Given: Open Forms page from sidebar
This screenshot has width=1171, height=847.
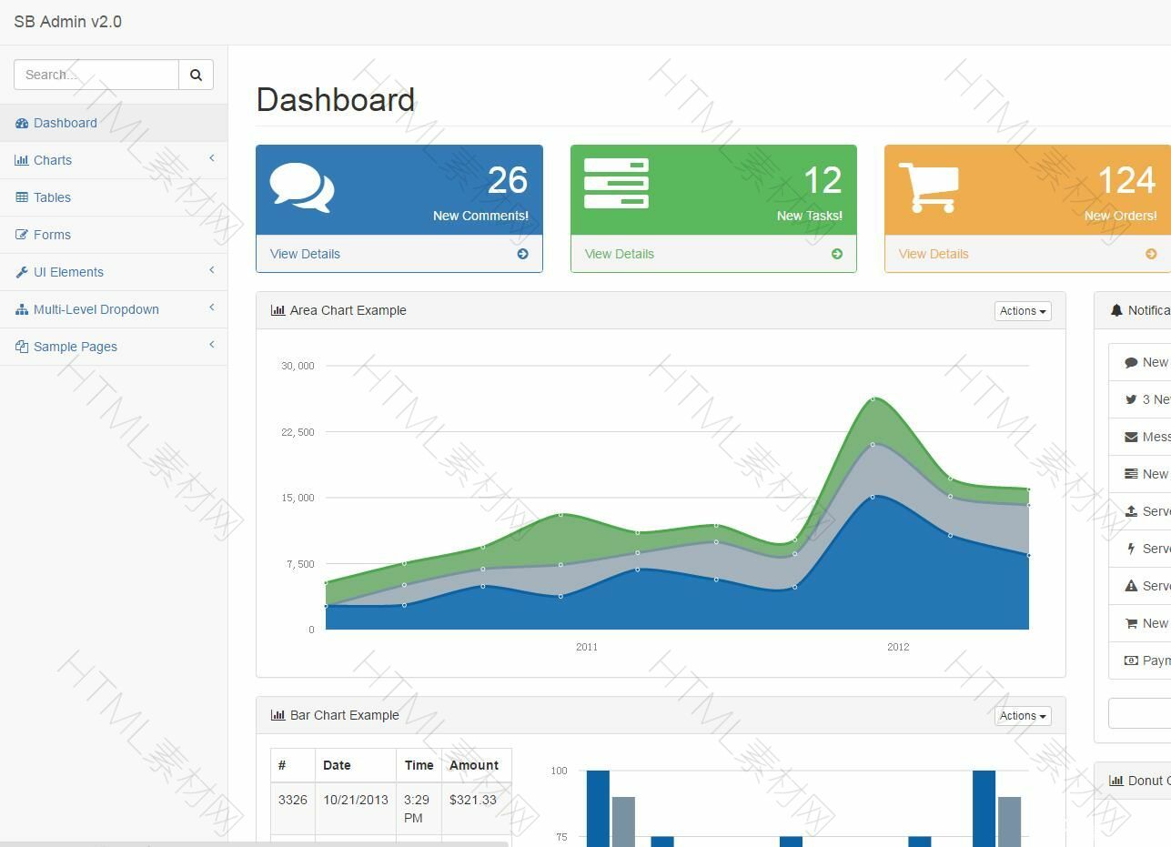Looking at the screenshot, I should point(52,235).
